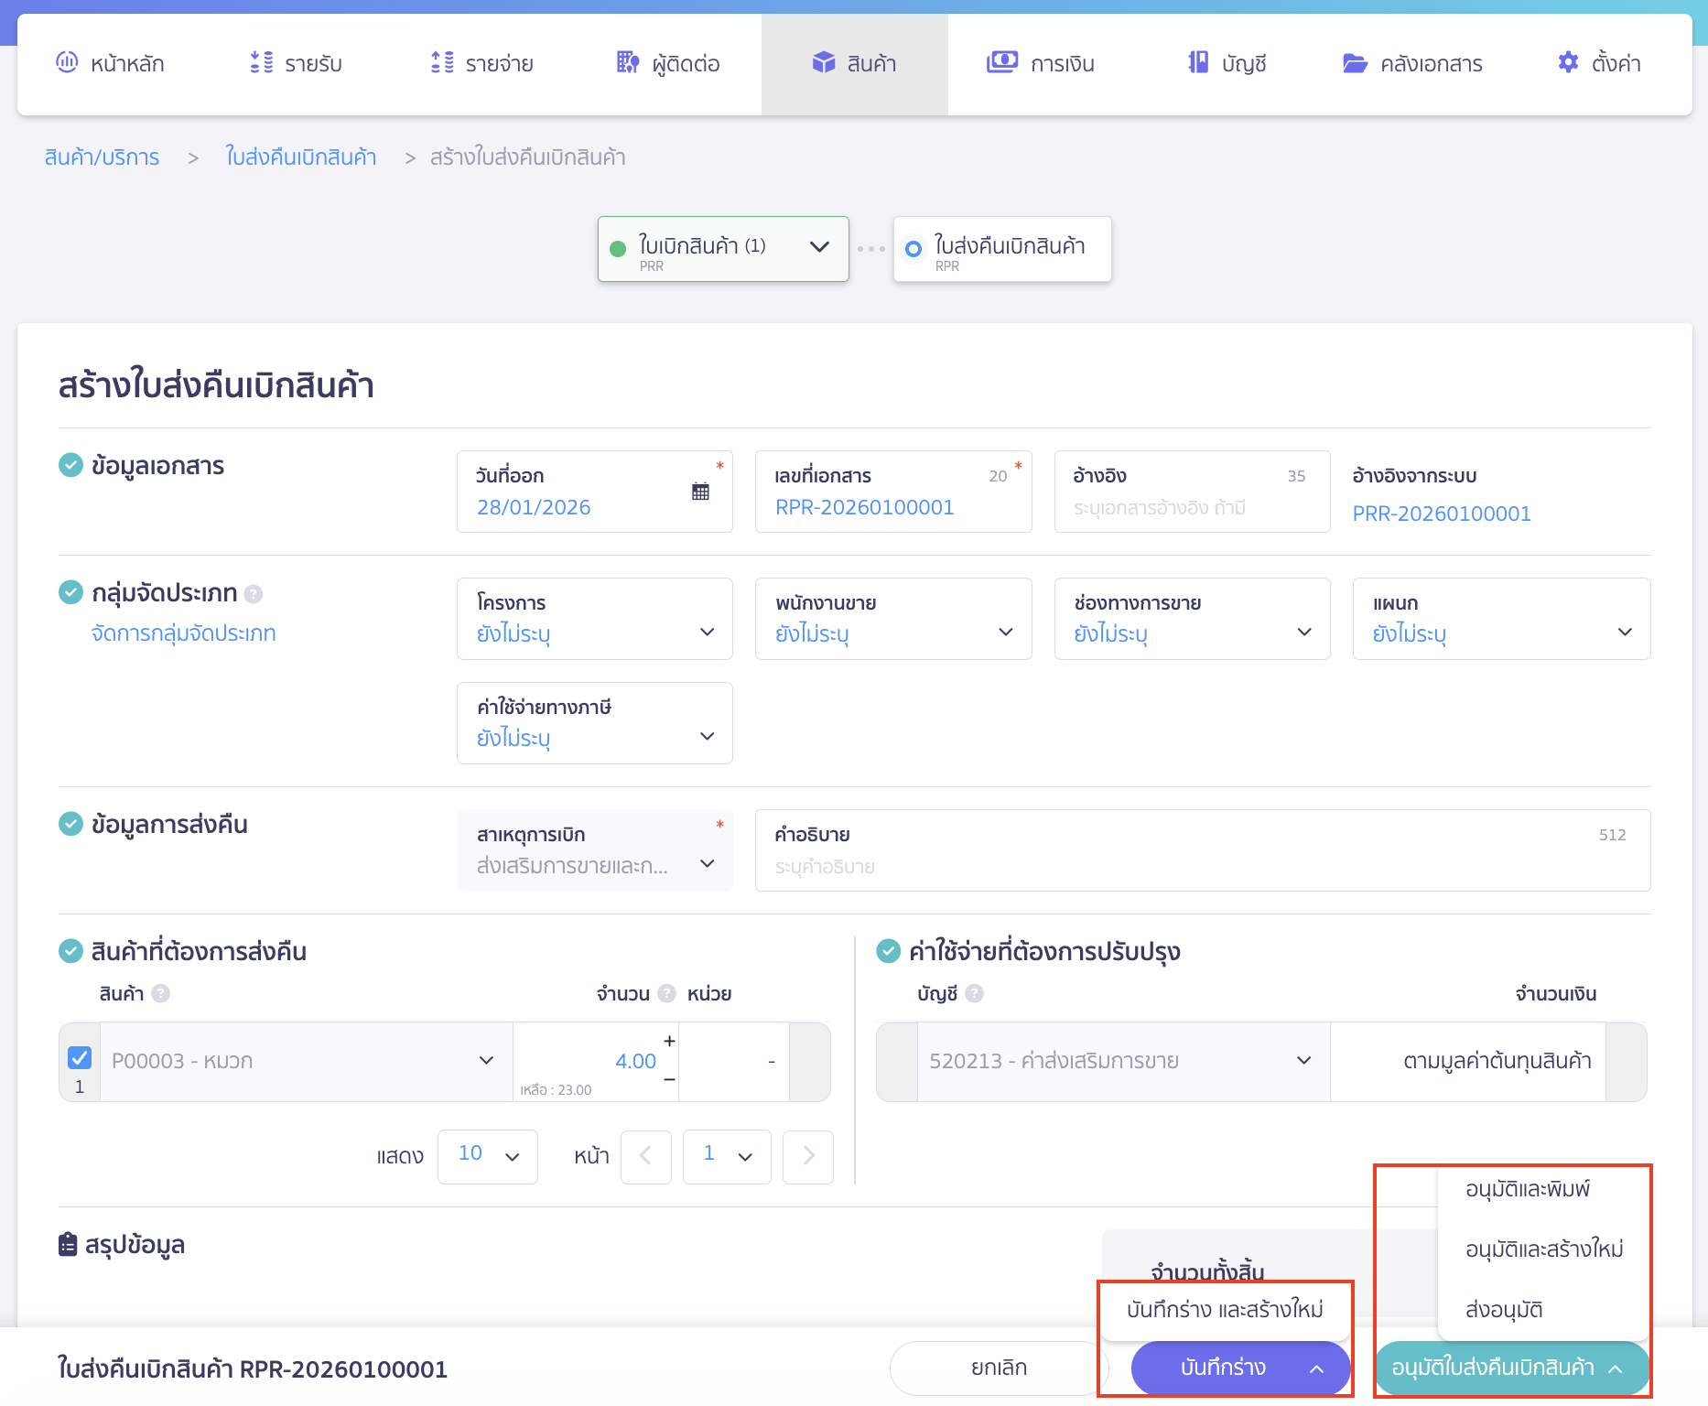Expand the ใบเบิกสินค้า (1) PRR dropdown
The height and width of the screenshot is (1406, 1708).
819,247
